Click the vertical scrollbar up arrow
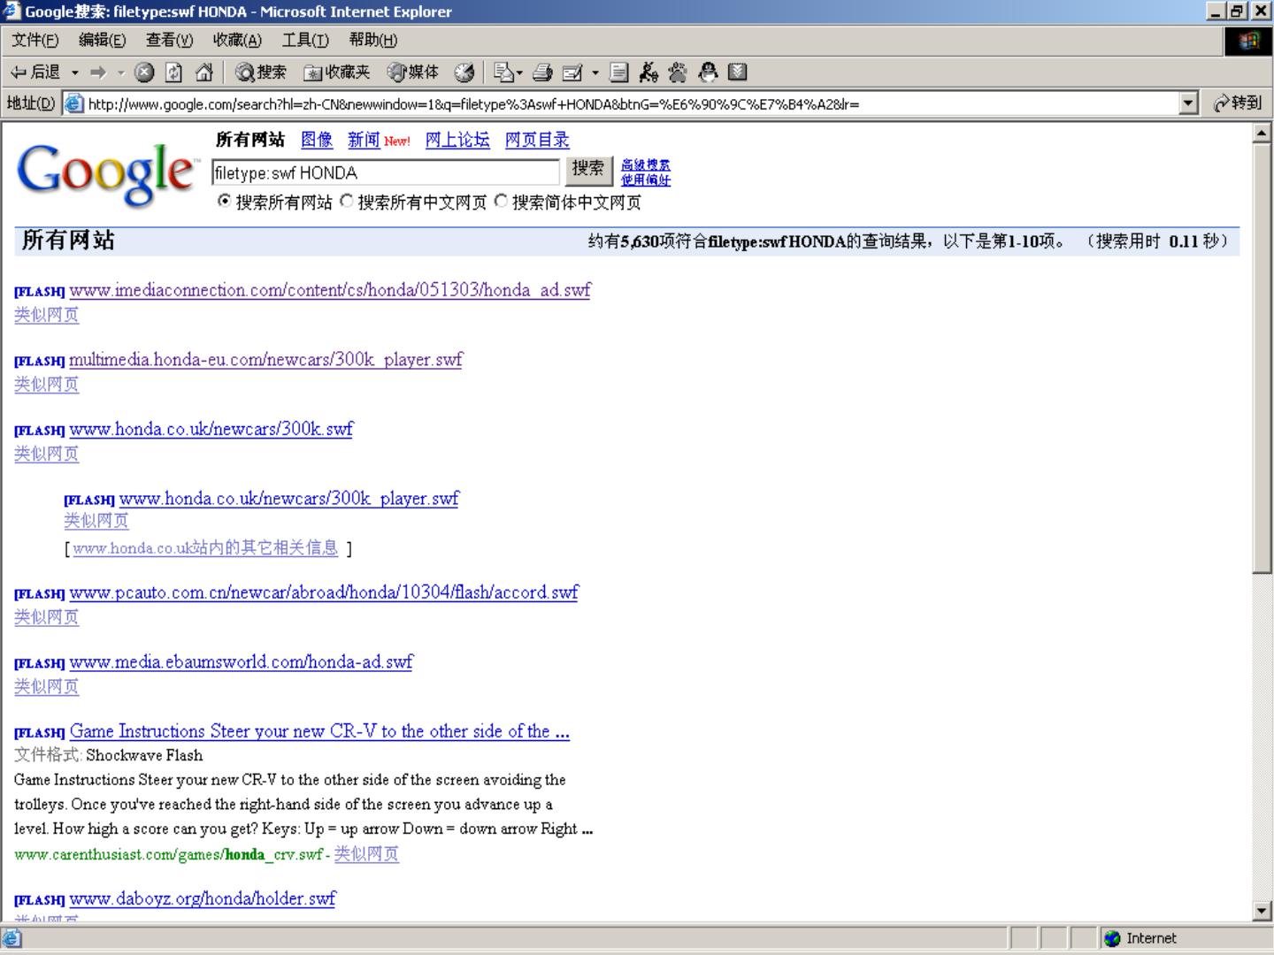1274x955 pixels. pyautogui.click(x=1262, y=134)
